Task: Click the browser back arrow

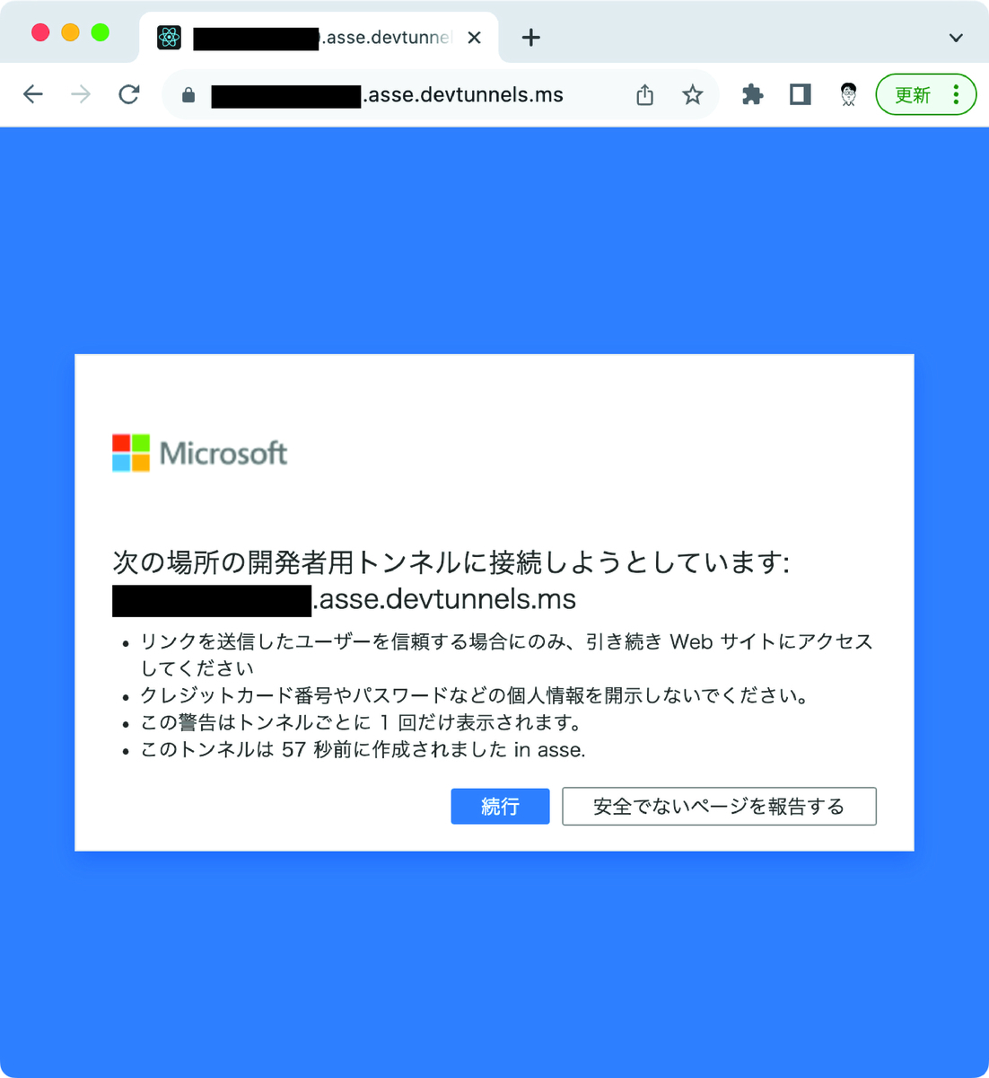Action: point(33,94)
